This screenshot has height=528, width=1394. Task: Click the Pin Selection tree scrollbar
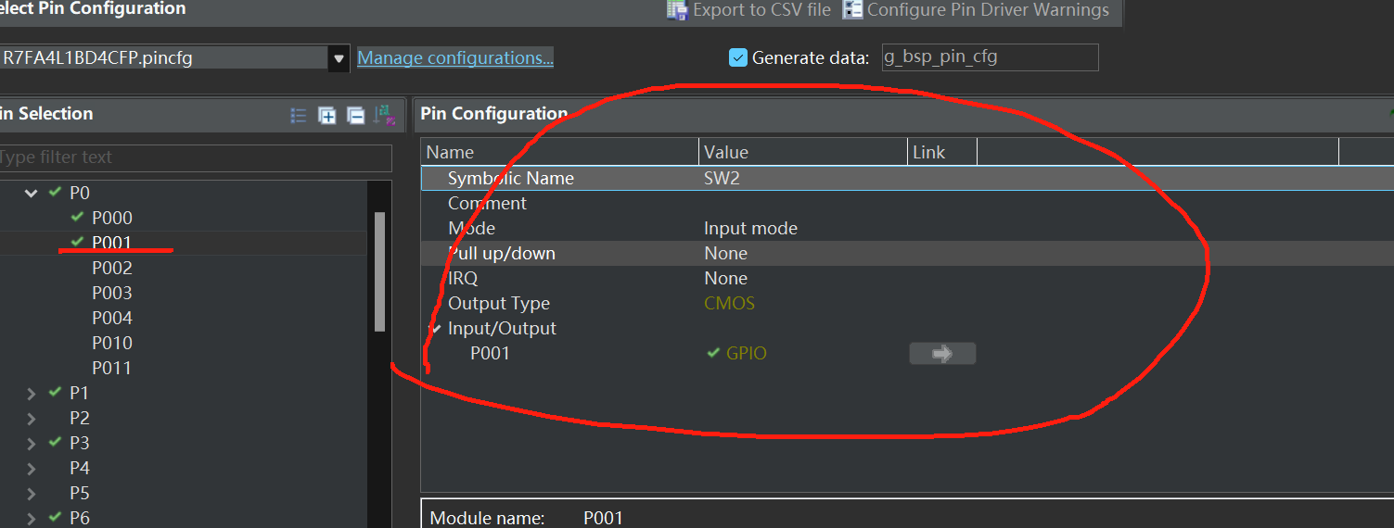tap(379, 271)
